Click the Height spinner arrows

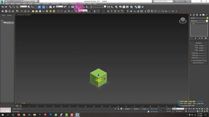205,50
